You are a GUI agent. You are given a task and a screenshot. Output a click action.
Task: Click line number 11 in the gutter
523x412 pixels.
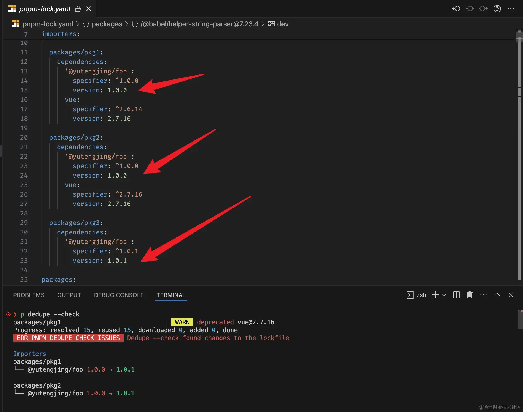tap(24, 52)
